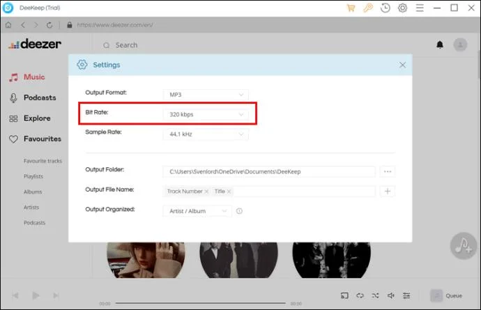Go to home page icon
Screen dimensions: 481x310
tap(8, 25)
